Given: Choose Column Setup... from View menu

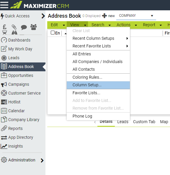Looking at the screenshot, I should pyautogui.click(x=98, y=85).
